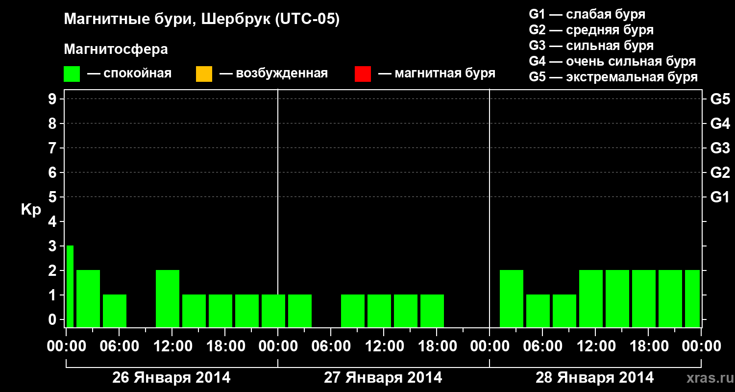Screen dimensions: 735x392
Task: Click the 'Магнитосфера' legend heading
Action: tap(116, 49)
